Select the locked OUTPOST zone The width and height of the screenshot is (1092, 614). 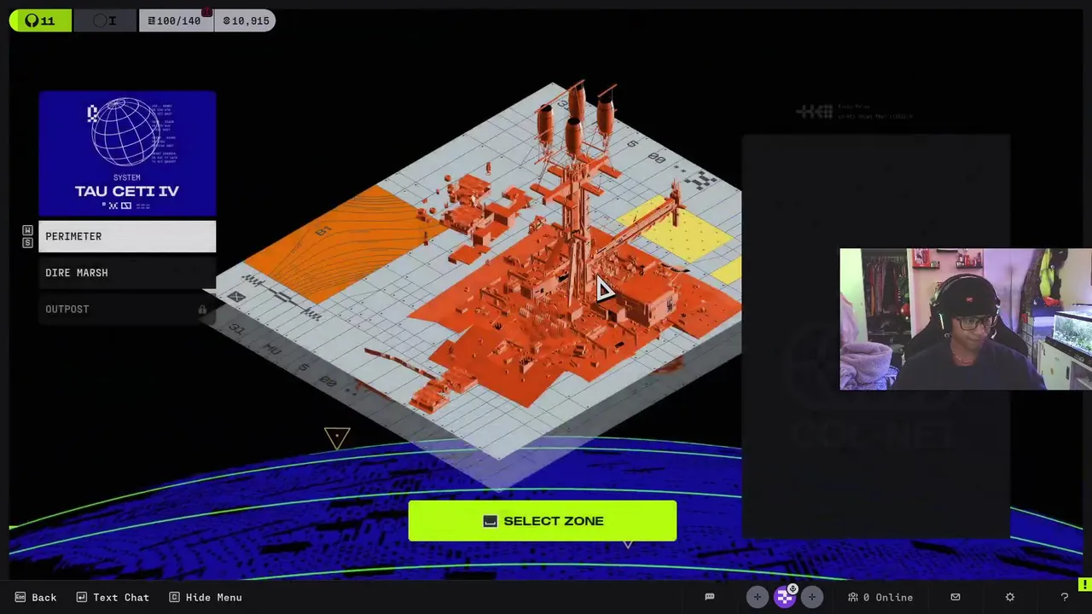click(127, 309)
